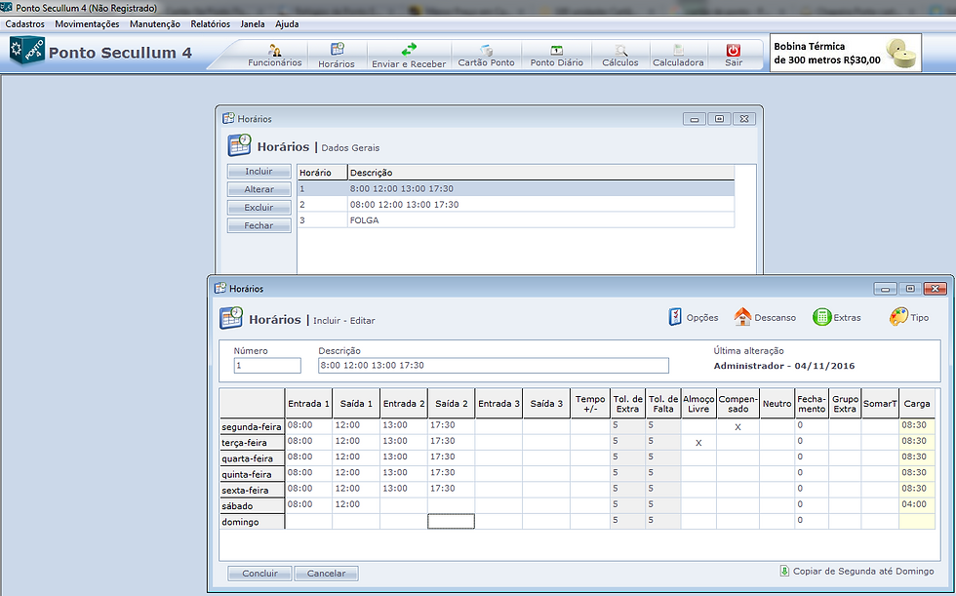Select list row 1 with description 8:00 12:00 13:00 17:30

(516, 189)
